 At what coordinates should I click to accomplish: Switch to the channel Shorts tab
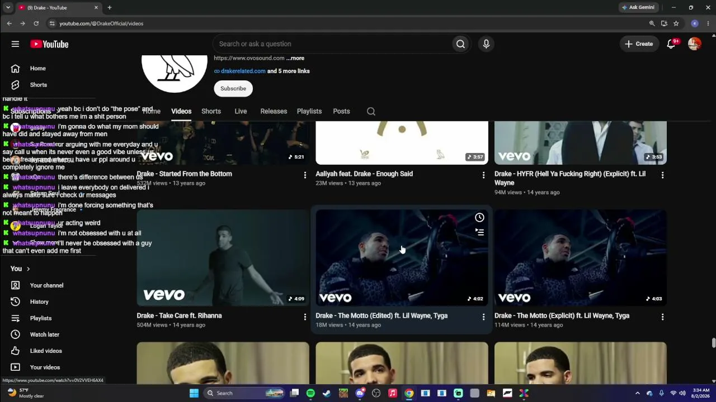click(211, 111)
